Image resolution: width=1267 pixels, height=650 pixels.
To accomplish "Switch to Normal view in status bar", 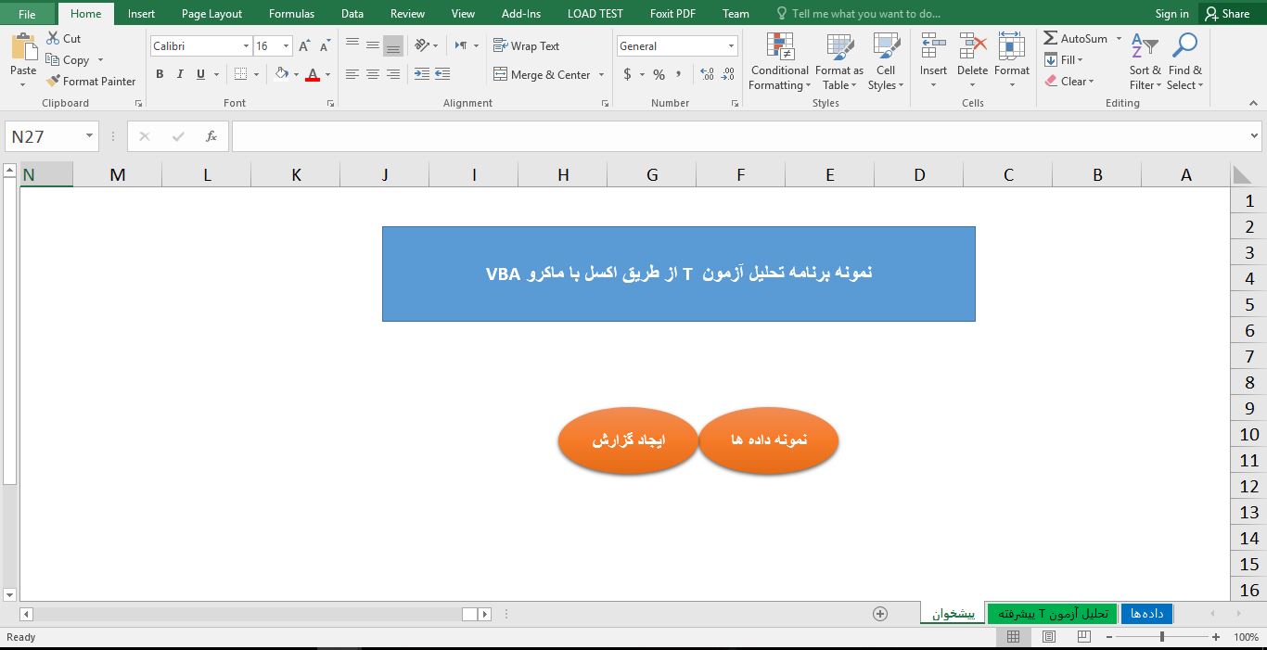I will (1013, 637).
